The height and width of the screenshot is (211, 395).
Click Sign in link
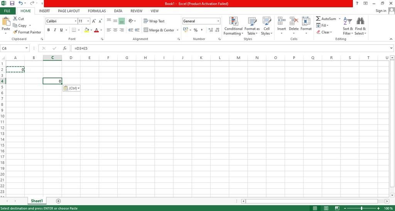coord(381,10)
